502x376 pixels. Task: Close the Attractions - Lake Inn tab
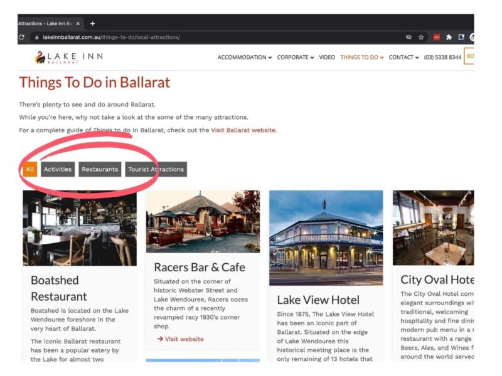click(78, 24)
